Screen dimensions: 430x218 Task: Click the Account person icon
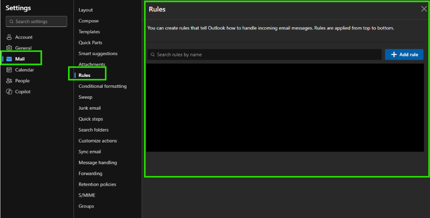[9, 37]
